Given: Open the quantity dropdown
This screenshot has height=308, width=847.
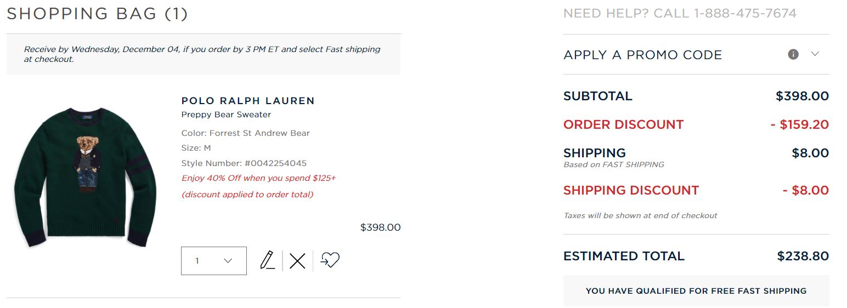Looking at the screenshot, I should (213, 261).
